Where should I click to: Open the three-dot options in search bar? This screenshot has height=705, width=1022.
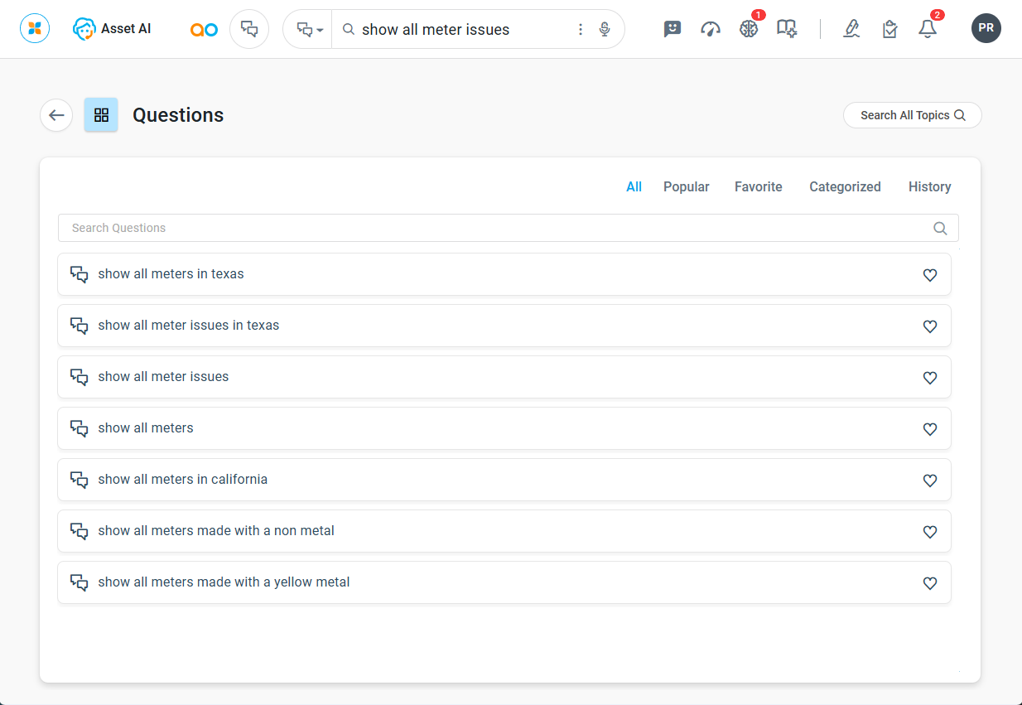coord(581,30)
